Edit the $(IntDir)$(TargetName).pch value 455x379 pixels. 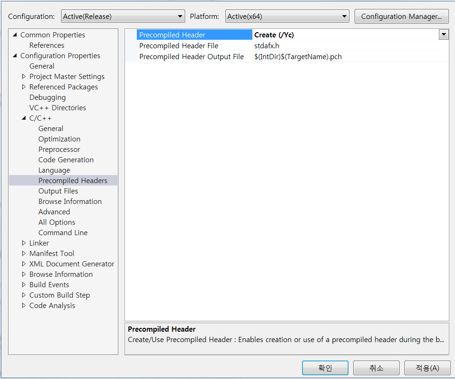(350, 57)
